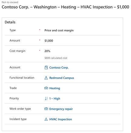Click the Emergency repair work order icon
131x133 pixels.
click(x=46, y=109)
